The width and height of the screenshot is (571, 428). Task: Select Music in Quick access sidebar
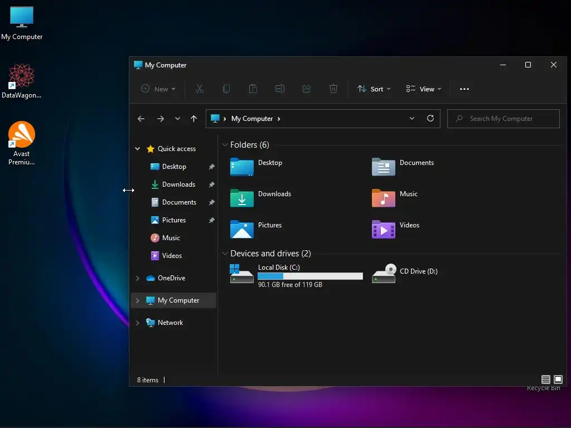tap(171, 237)
